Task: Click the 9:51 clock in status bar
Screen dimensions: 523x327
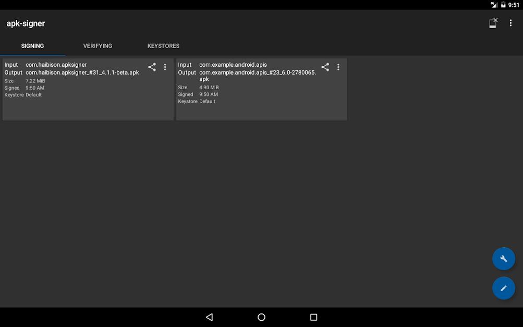Action: point(514,5)
